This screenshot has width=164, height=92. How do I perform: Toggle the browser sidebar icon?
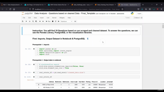150,9
